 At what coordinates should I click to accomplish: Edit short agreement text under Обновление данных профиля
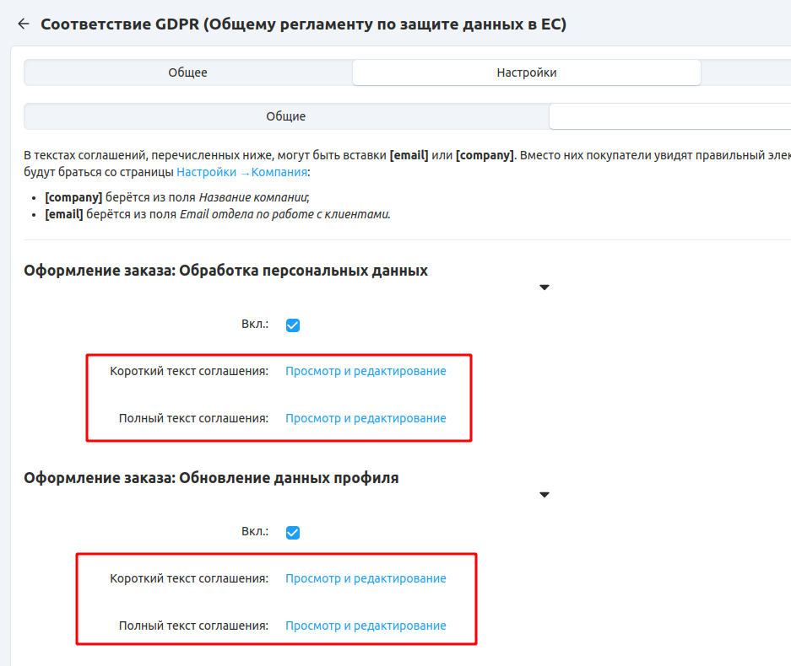[366, 578]
